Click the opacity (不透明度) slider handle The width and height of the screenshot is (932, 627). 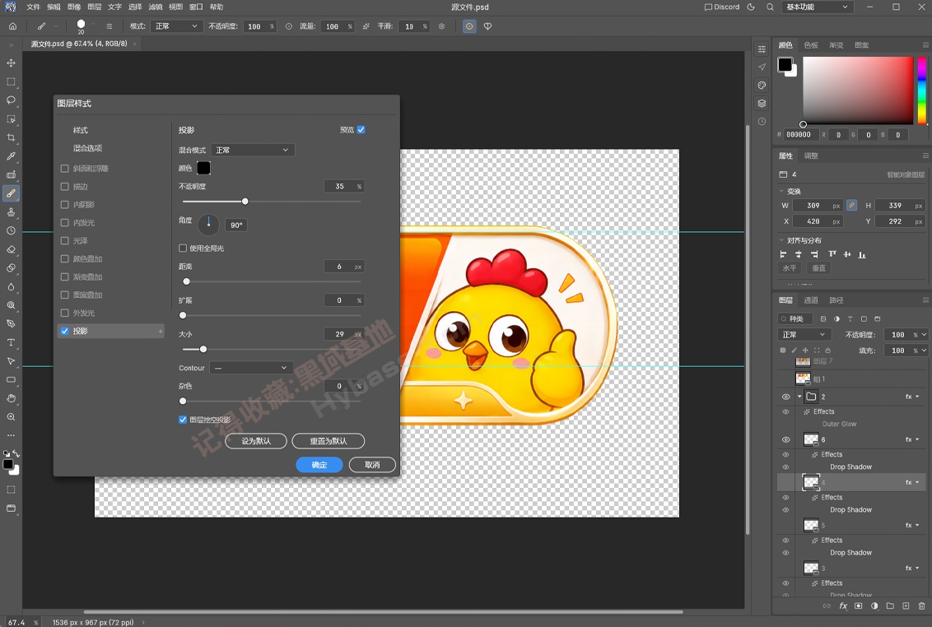(245, 202)
